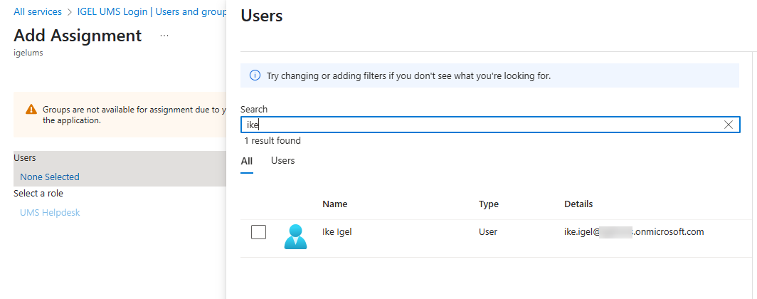
Task: Clear the search field with the X icon
Action: pyautogui.click(x=728, y=125)
